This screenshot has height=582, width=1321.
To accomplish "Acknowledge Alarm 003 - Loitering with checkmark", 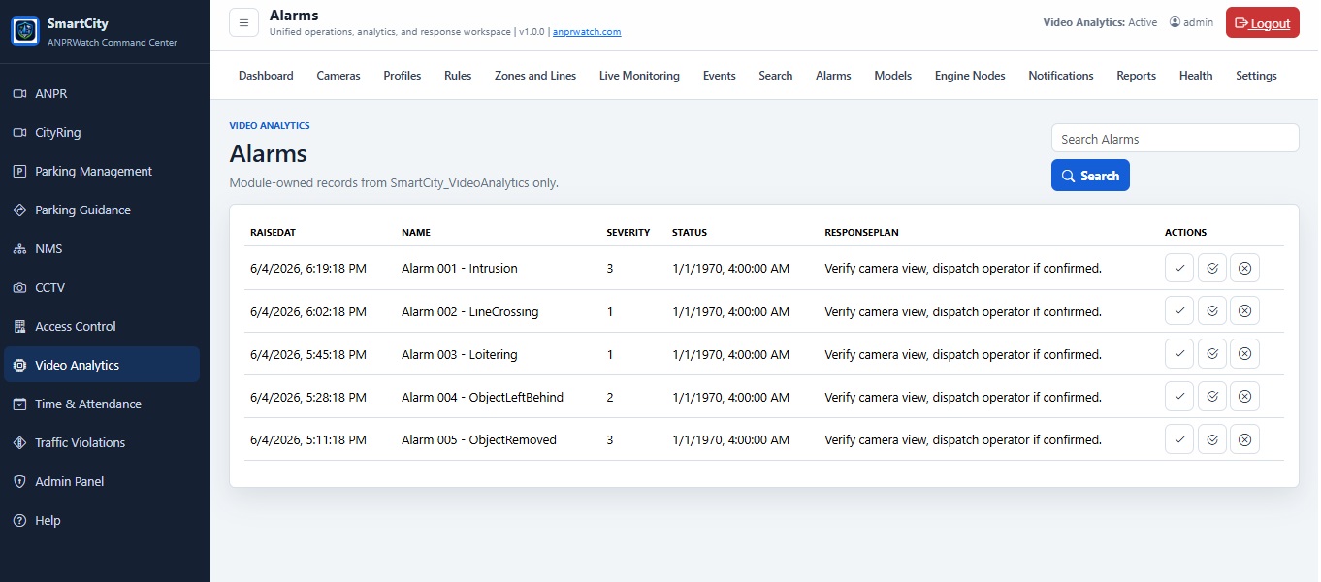I will click(1179, 354).
